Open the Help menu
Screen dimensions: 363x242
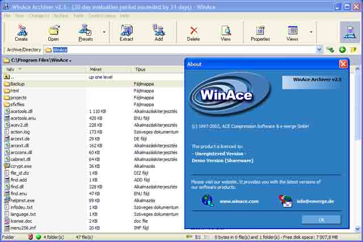[x=125, y=16]
